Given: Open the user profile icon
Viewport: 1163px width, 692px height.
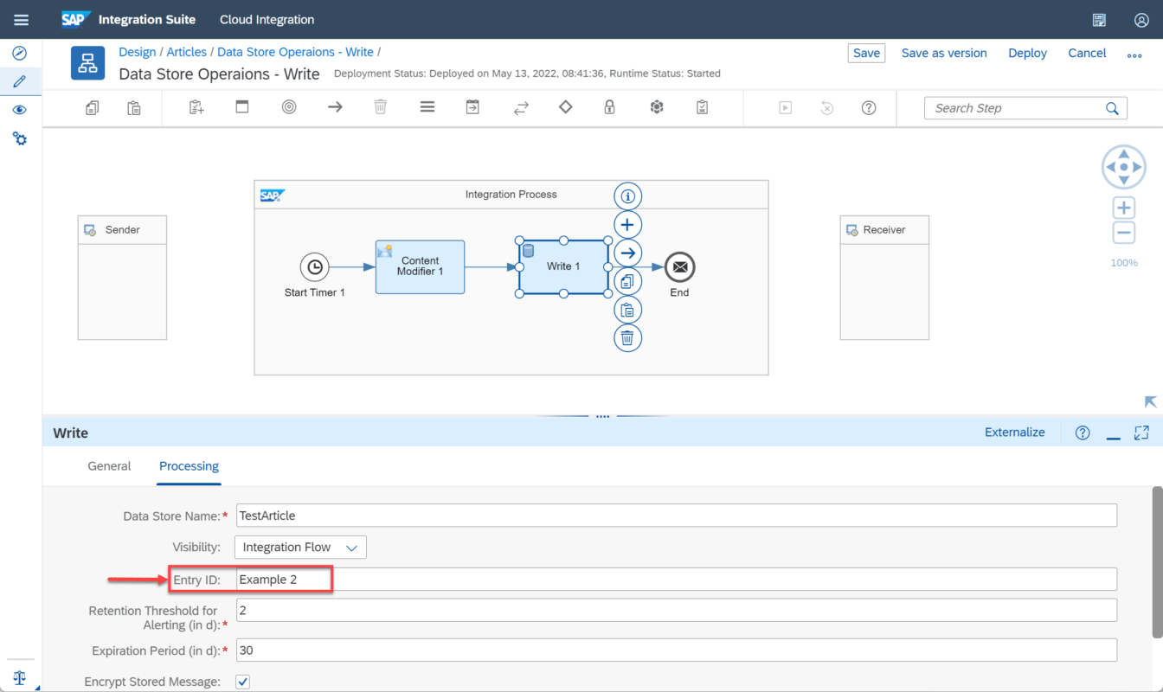Looking at the screenshot, I should 1141,20.
